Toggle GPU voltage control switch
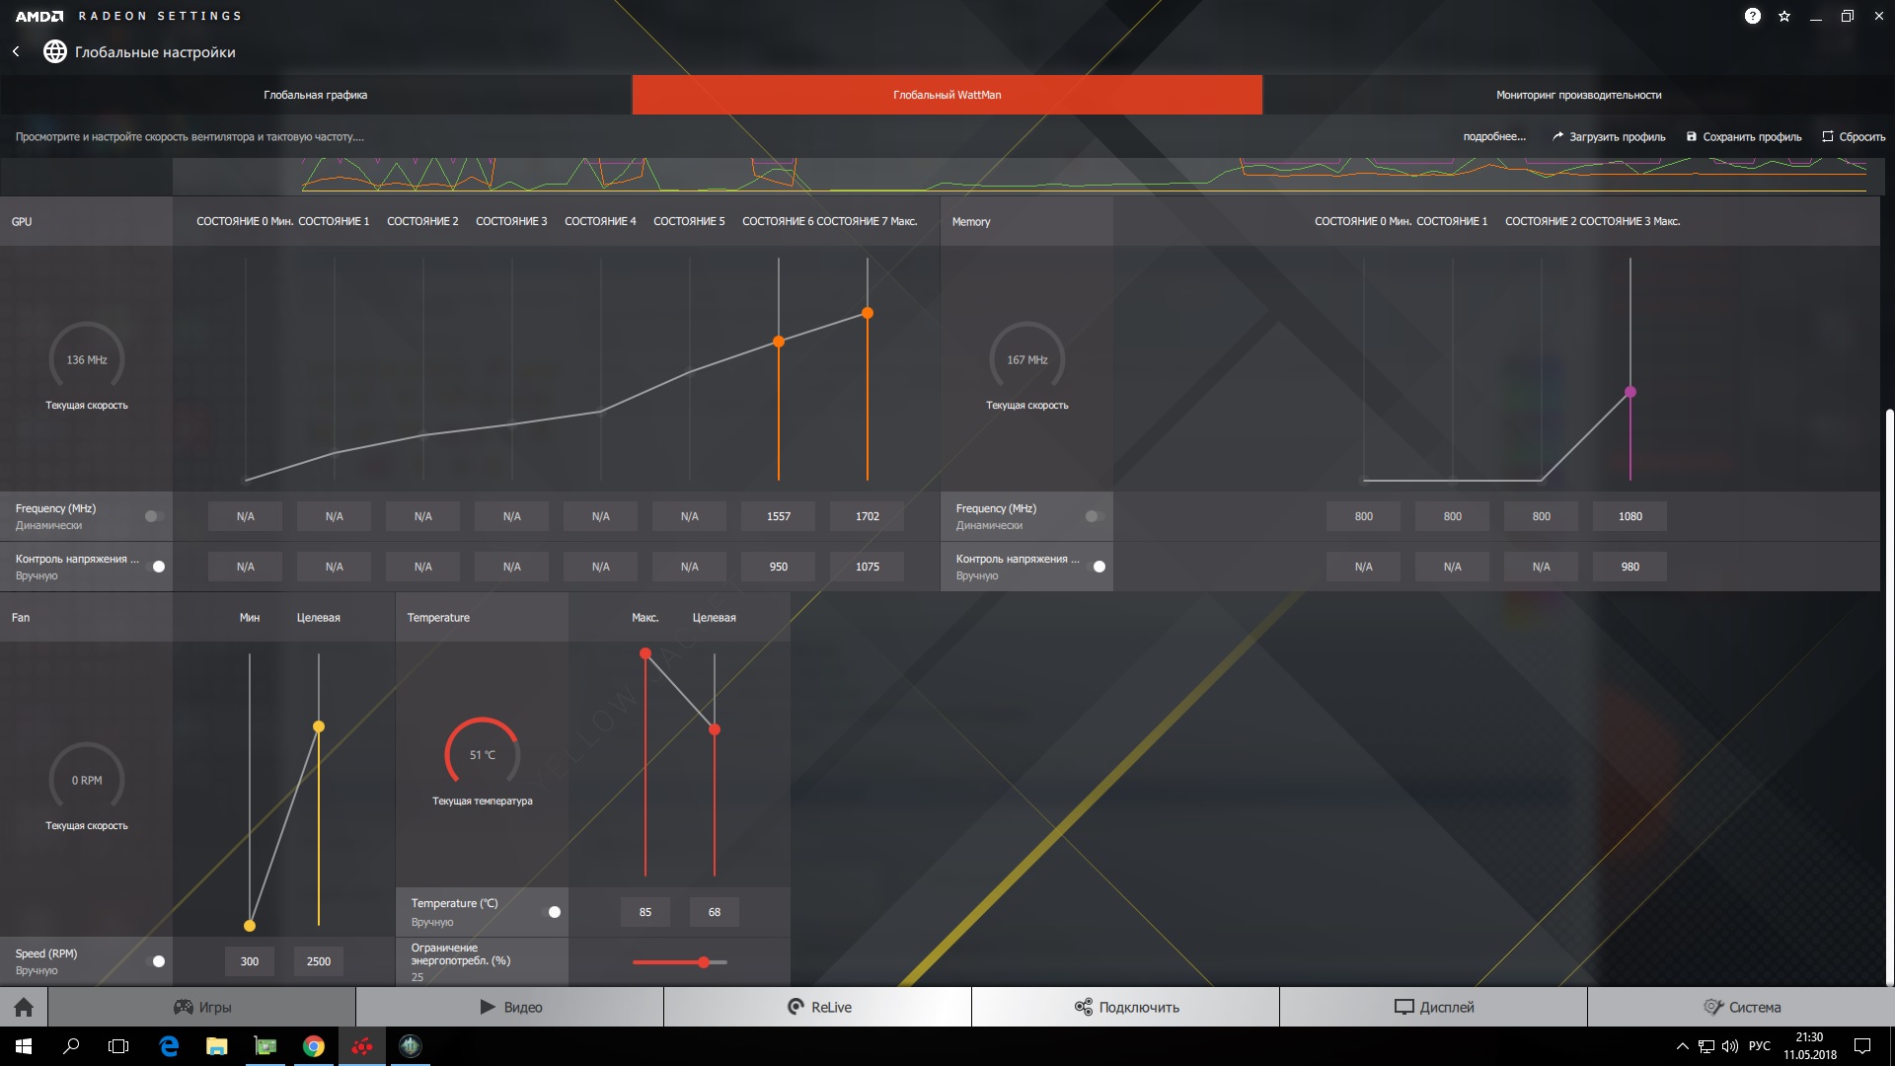This screenshot has width=1895, height=1066. (156, 567)
